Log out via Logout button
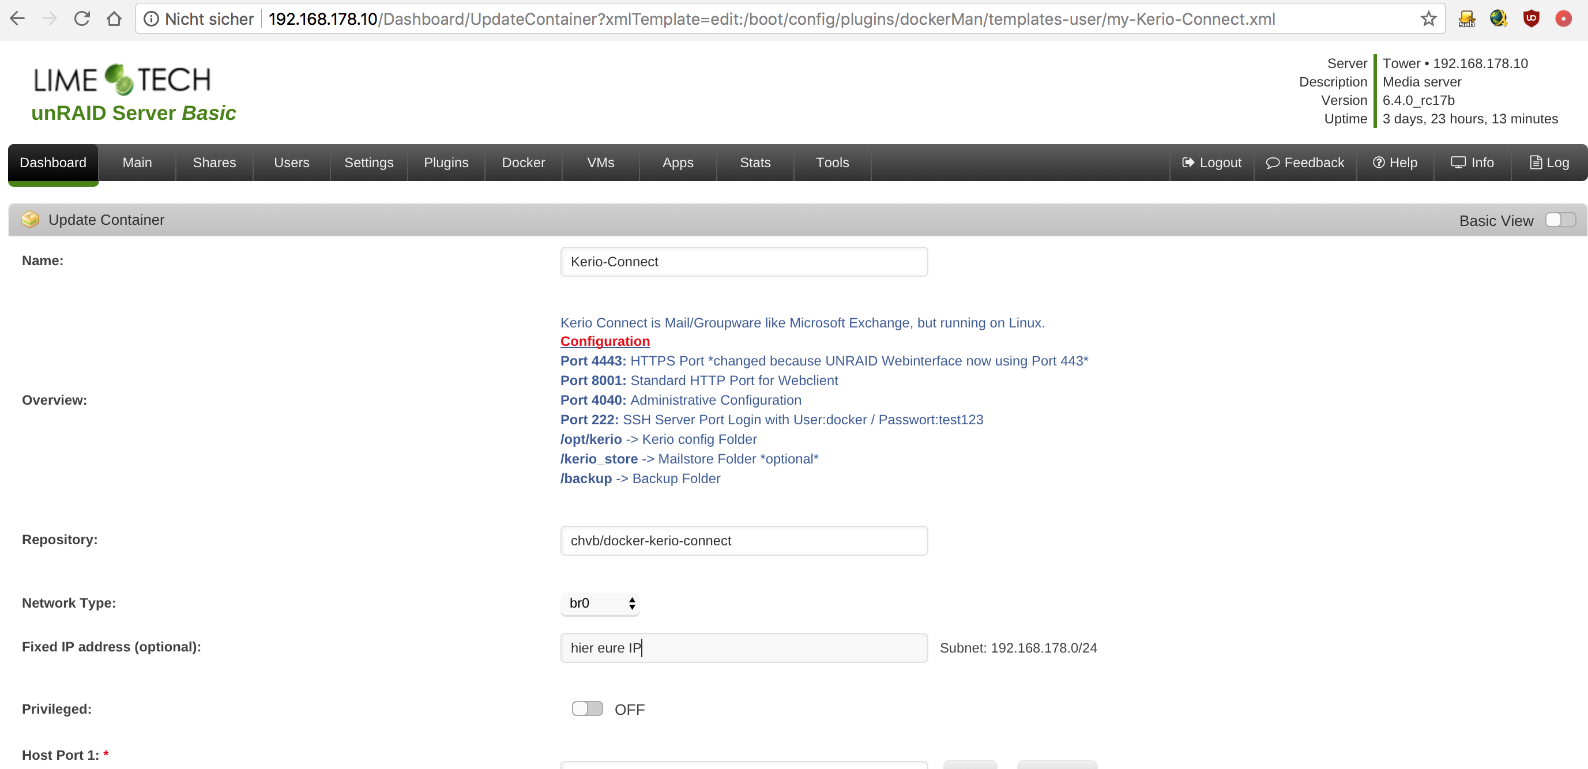This screenshot has width=1588, height=769. pos(1212,163)
